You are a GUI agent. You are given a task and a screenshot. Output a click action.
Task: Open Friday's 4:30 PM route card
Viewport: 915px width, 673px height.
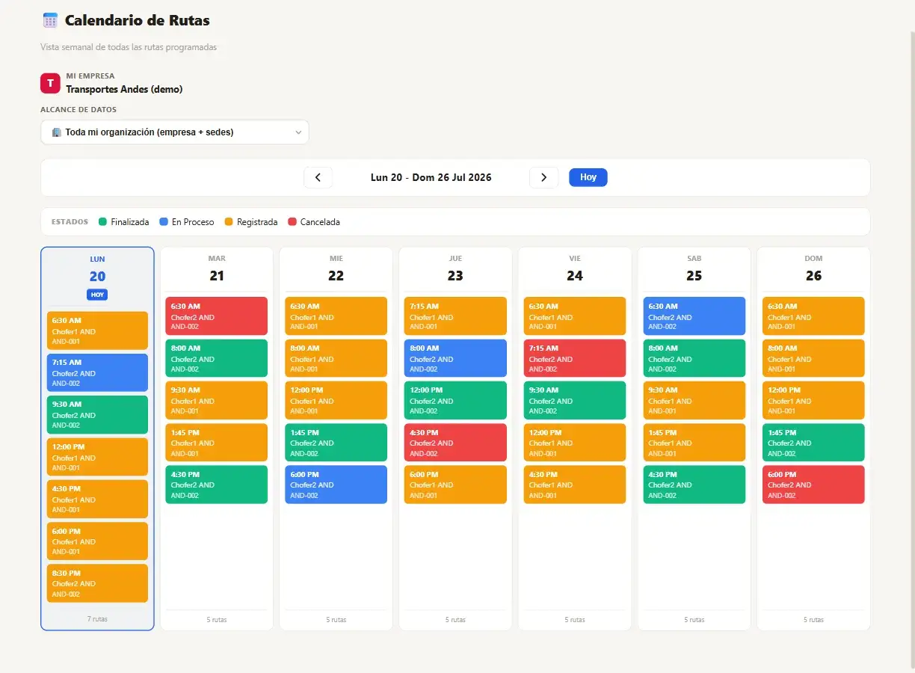(x=575, y=485)
